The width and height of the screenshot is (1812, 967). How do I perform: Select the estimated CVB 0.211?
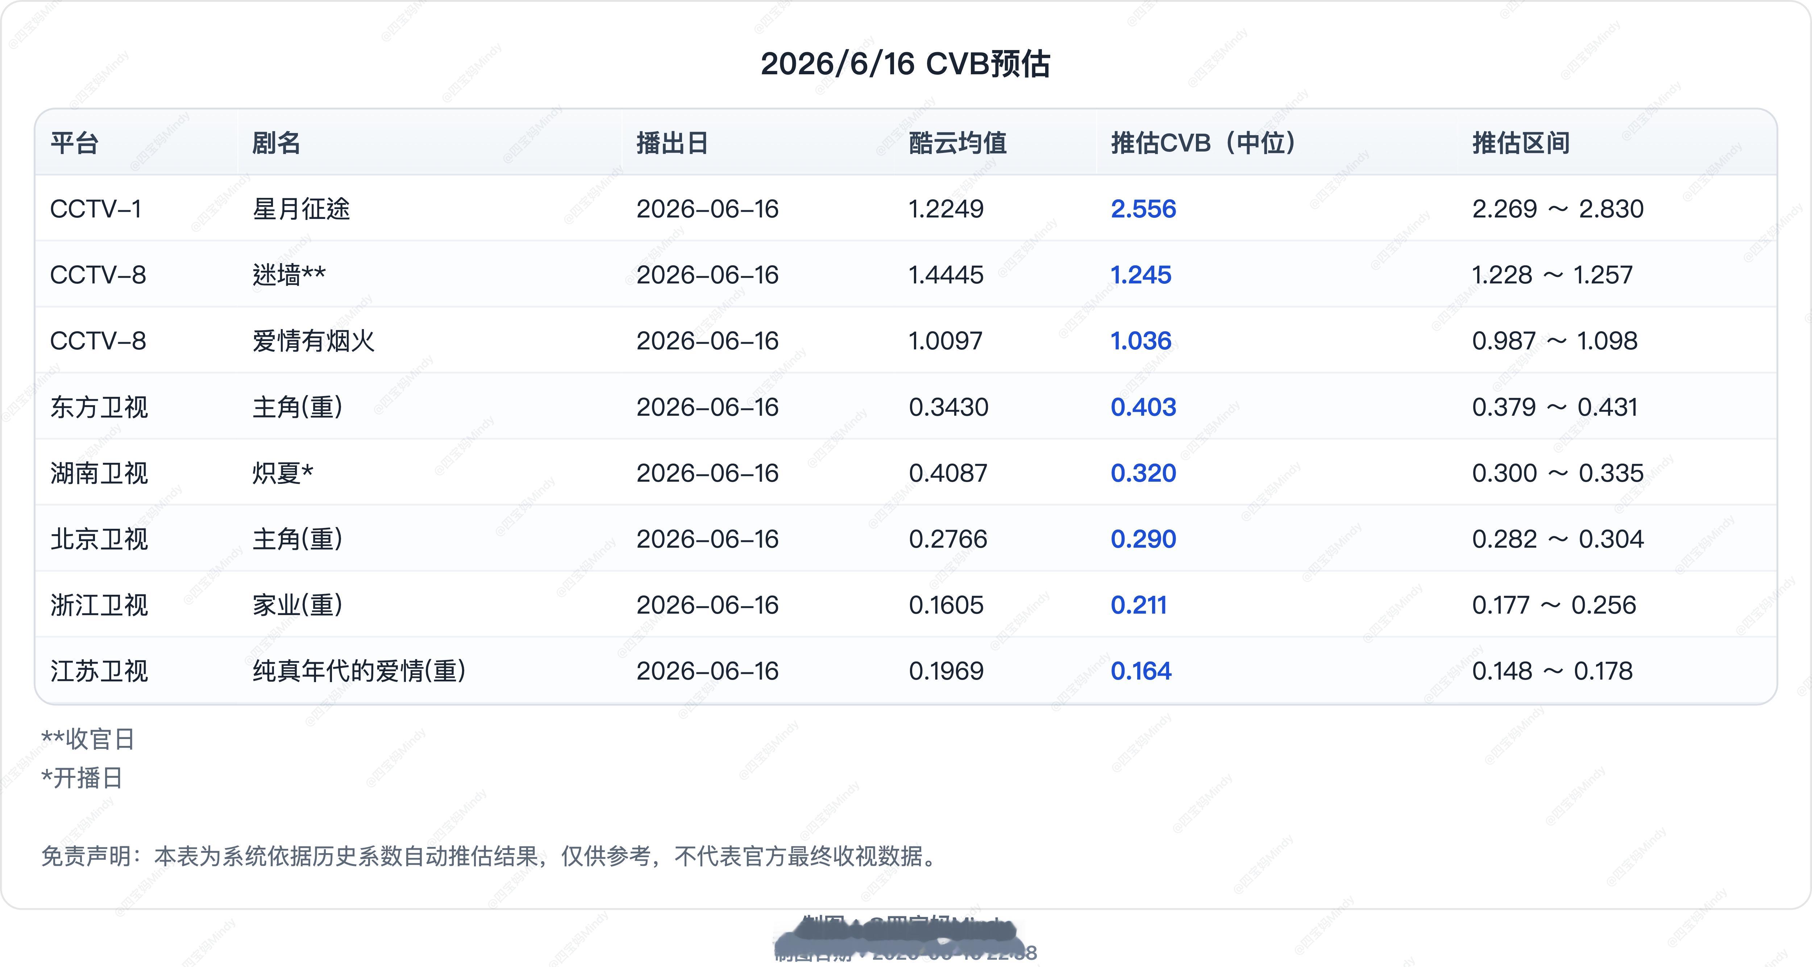pyautogui.click(x=1139, y=606)
